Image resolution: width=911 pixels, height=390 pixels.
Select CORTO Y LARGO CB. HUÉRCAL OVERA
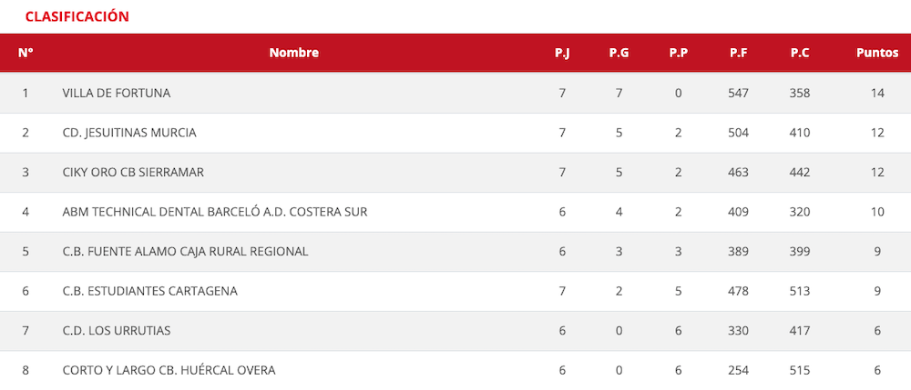(169, 370)
